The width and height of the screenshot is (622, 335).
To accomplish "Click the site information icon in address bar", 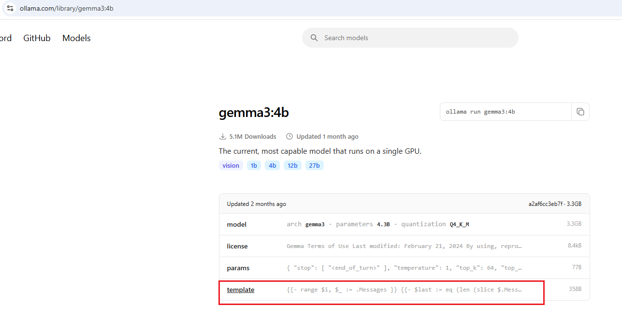I will (10, 8).
